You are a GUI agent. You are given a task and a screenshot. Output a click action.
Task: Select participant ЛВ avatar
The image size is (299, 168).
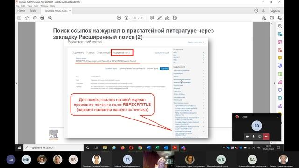click(73, 160)
